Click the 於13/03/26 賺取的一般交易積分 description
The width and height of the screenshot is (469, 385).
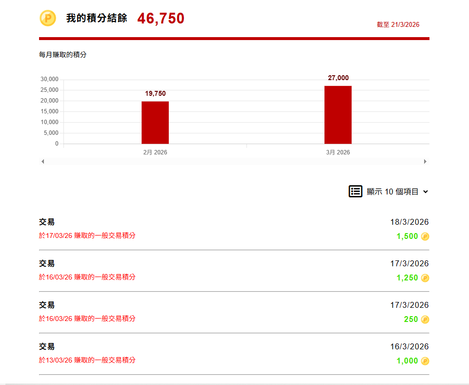[x=87, y=360]
